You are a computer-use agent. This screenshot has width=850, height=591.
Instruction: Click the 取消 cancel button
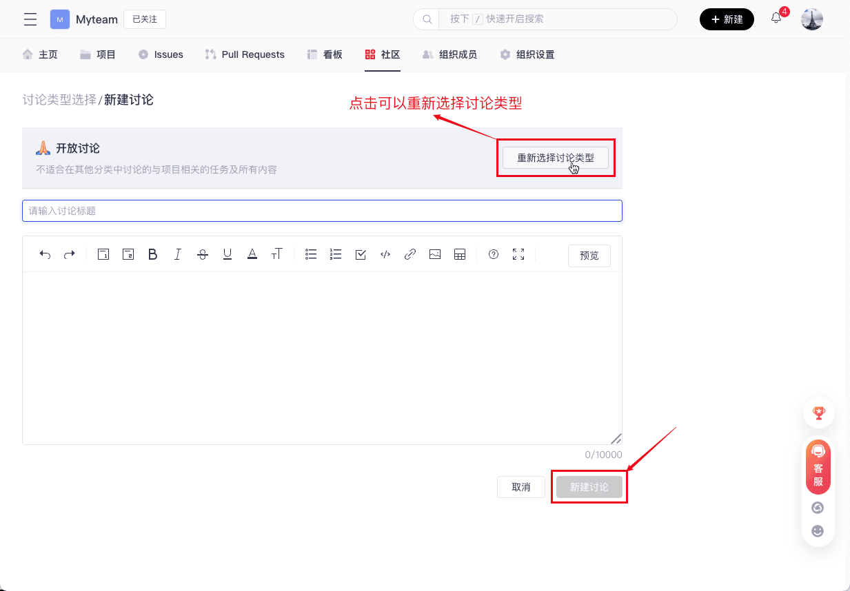tap(521, 487)
